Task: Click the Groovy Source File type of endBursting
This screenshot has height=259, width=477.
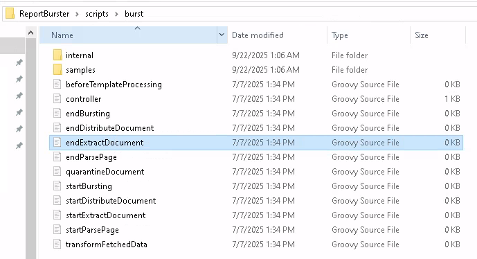Action: click(366, 114)
